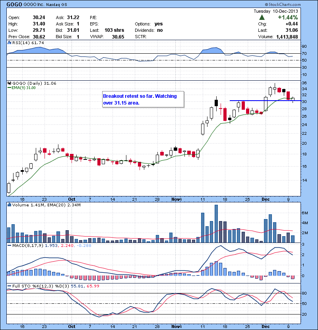Image resolution: width=318 pixels, height=330 pixels.
Task: Click the MACD signal value 2.240
Action: [67, 245]
